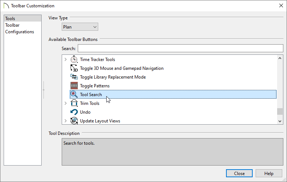Click the Time Tracker Tools stopwatch icon

74,59
